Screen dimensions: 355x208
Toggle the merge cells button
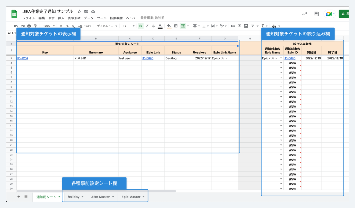click(183, 26)
